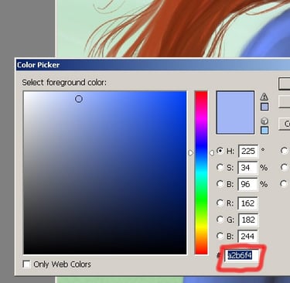Viewport: 290px width, 283px height.
Task: Click the Select foreground color label
Action: click(64, 83)
